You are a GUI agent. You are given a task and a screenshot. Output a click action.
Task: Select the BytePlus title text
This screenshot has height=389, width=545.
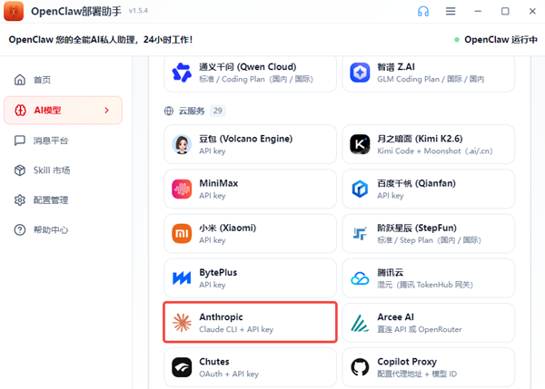[218, 273]
